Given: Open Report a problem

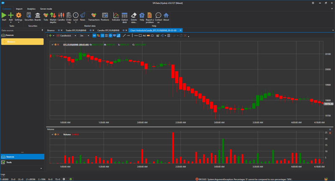Looking at the screenshot, I should (149, 16).
